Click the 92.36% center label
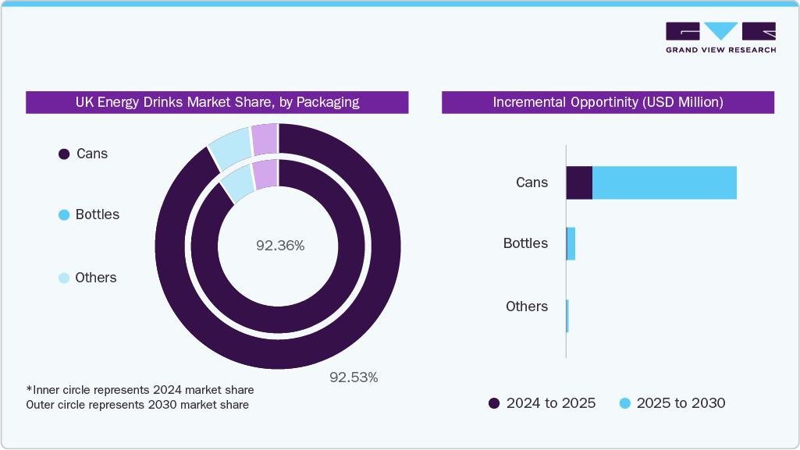 click(x=280, y=246)
